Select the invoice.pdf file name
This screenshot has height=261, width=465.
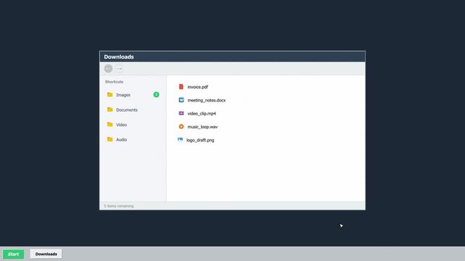coord(198,87)
